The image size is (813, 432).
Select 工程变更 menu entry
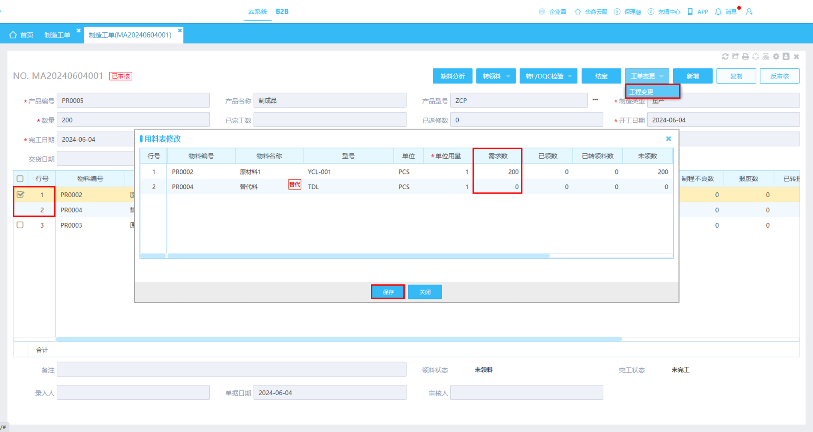click(652, 92)
